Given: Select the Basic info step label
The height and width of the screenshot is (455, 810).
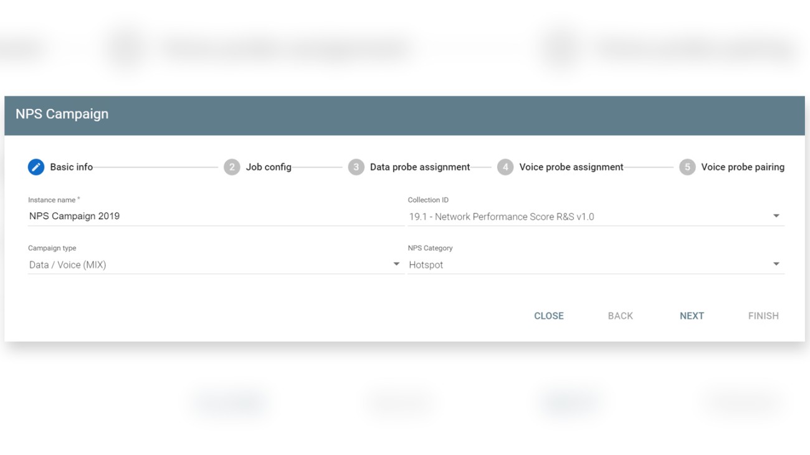Looking at the screenshot, I should (70, 167).
